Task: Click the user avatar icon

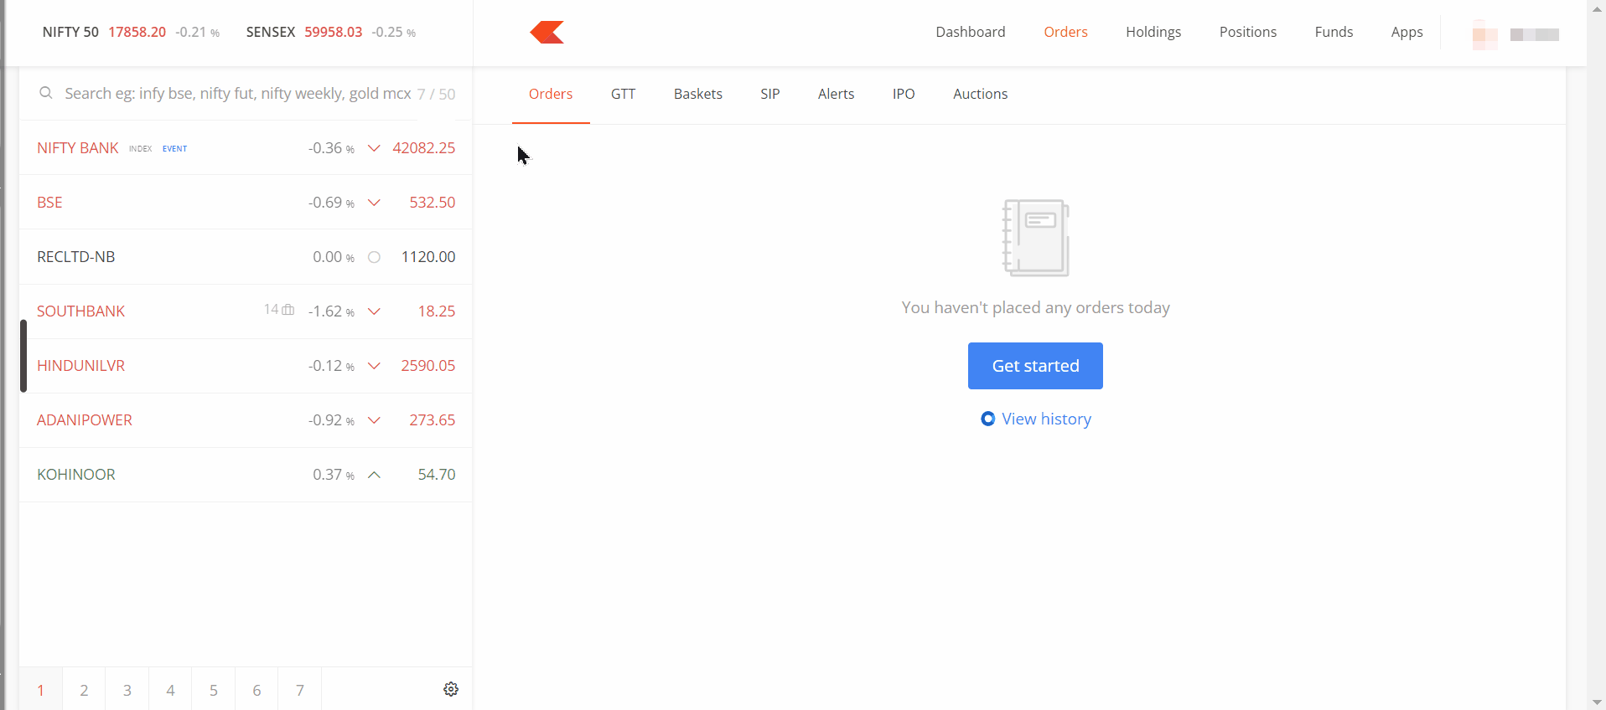Action: (x=1484, y=34)
